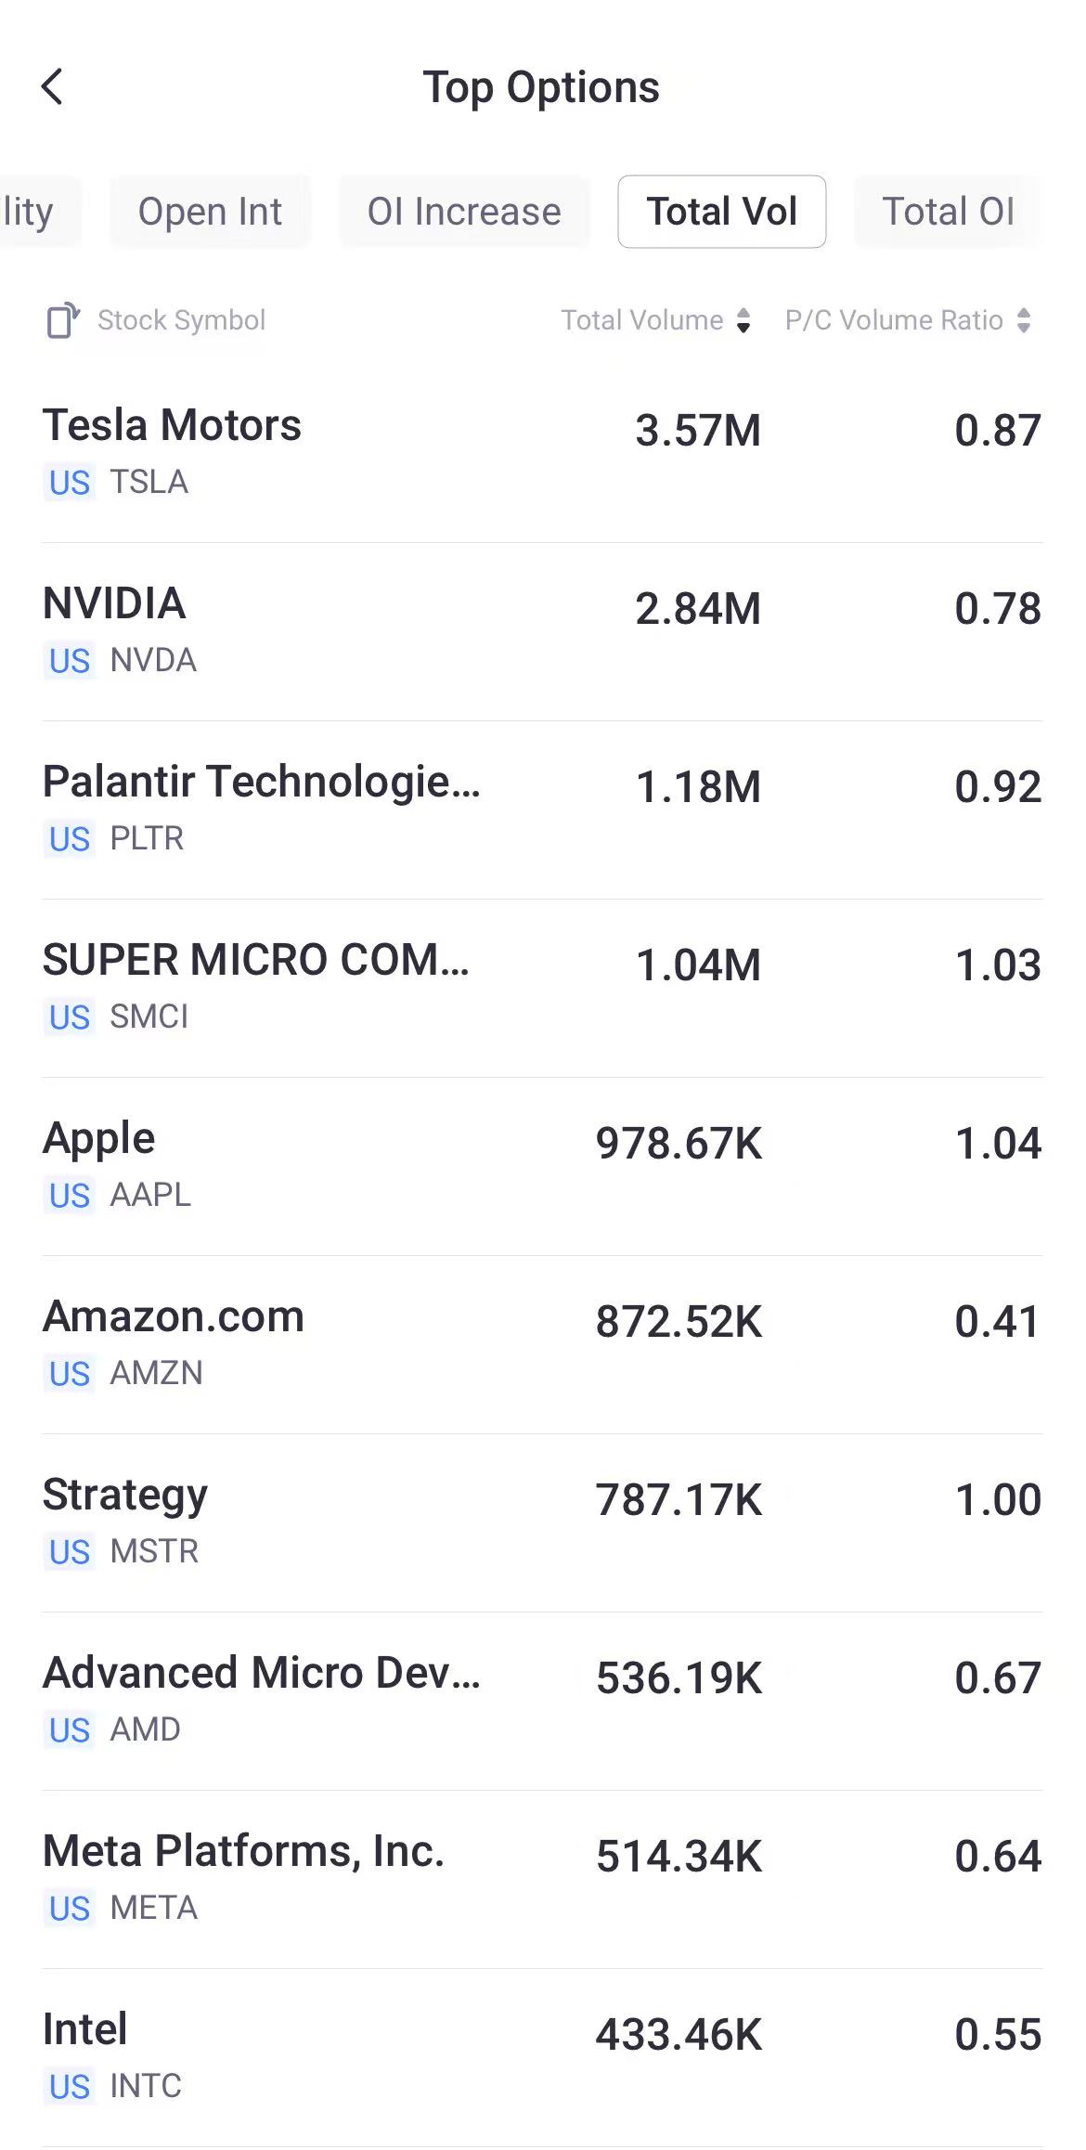Image resolution: width=1086 pixels, height=2150 pixels.
Task: Sort by P/C Volume Ratio arrows
Action: click(x=1024, y=321)
